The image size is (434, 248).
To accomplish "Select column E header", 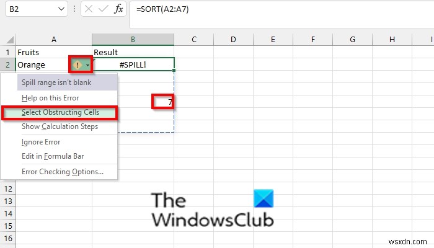I will tap(273, 40).
